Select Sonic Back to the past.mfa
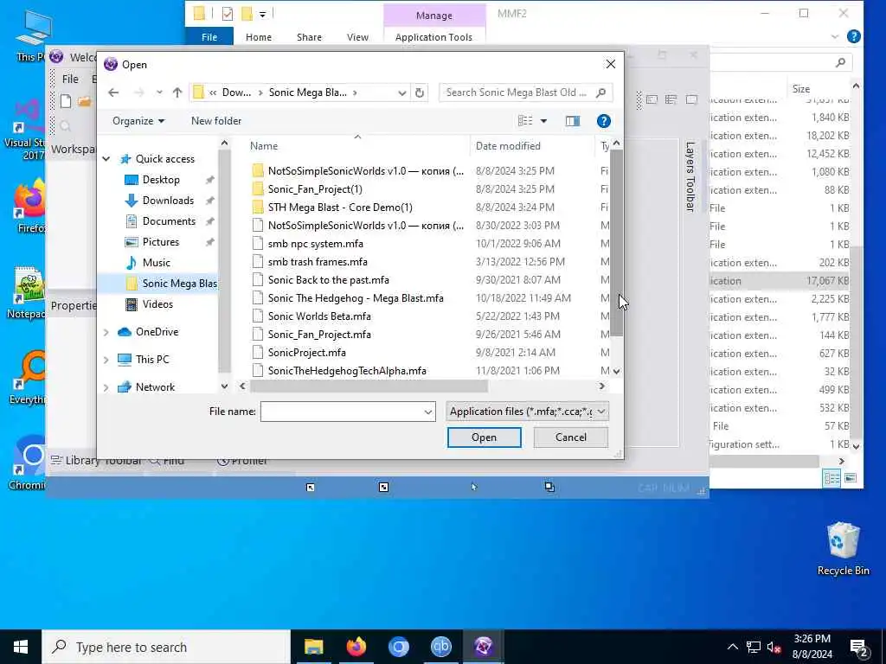Image resolution: width=886 pixels, height=664 pixels. pos(328,280)
